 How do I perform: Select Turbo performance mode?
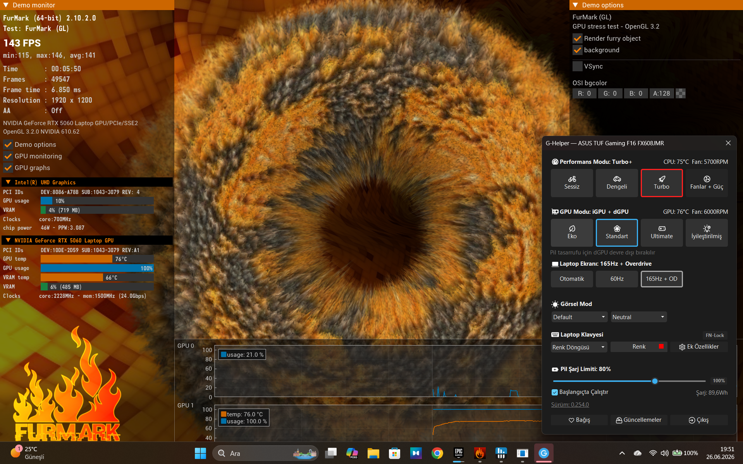click(x=662, y=183)
